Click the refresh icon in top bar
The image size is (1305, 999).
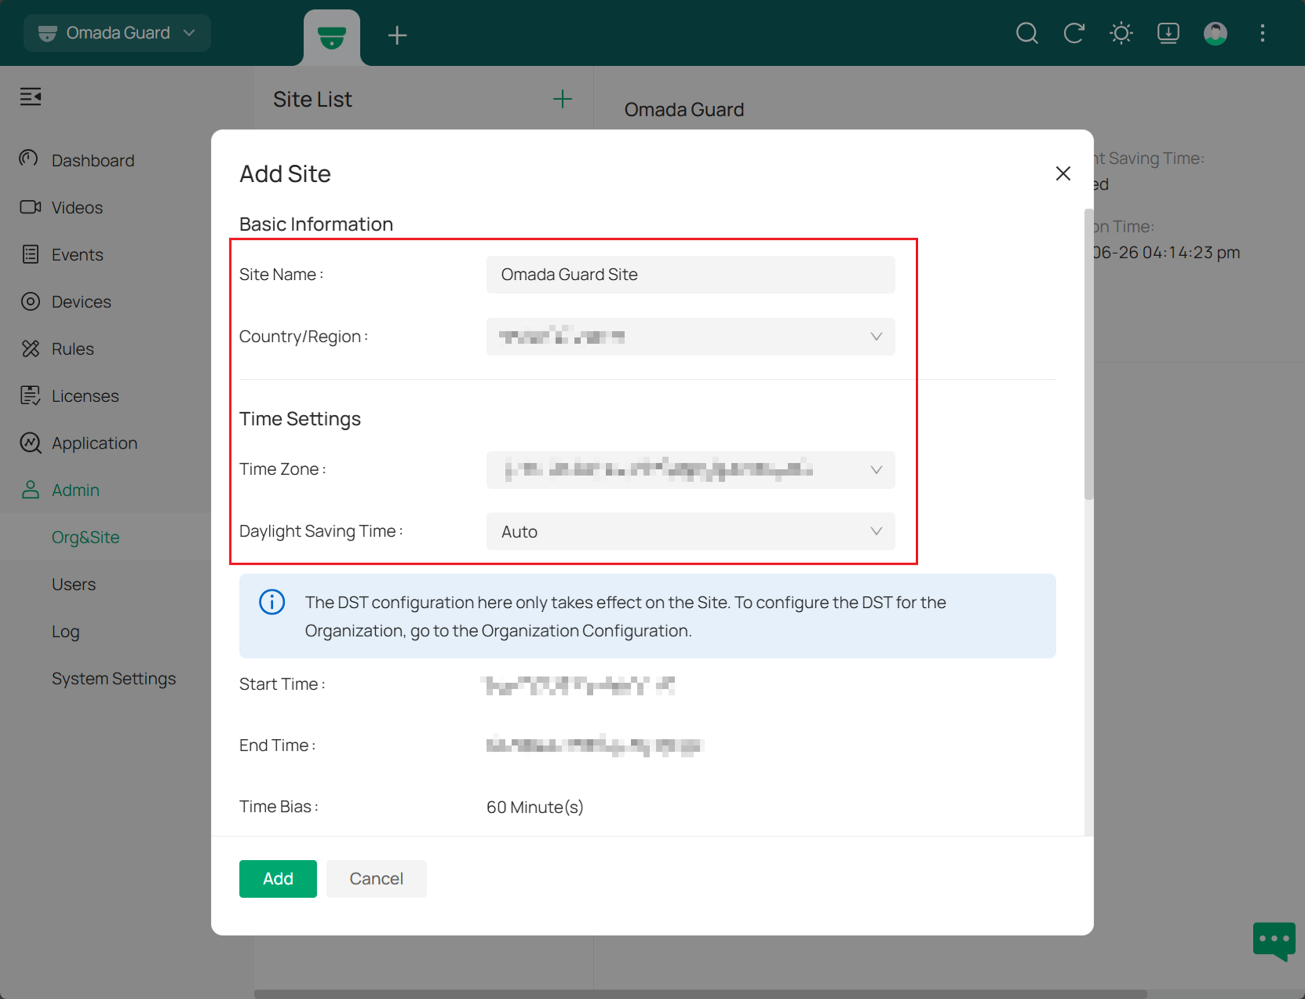pos(1074,33)
